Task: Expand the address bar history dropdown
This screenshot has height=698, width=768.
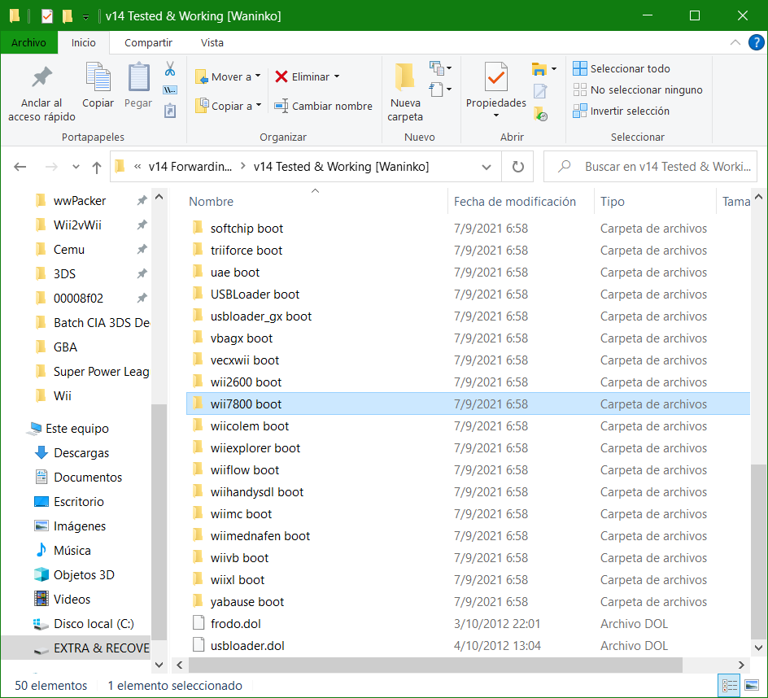Action: pos(487,167)
